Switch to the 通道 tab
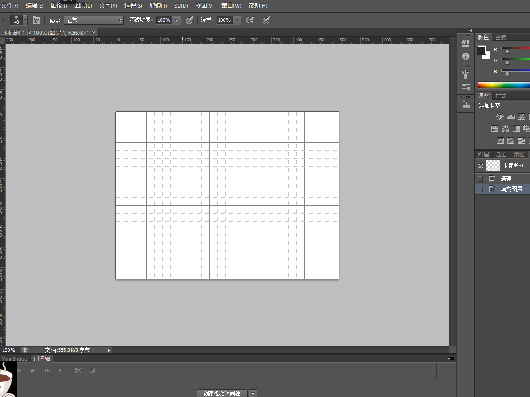This screenshot has height=397, width=530. (x=501, y=154)
